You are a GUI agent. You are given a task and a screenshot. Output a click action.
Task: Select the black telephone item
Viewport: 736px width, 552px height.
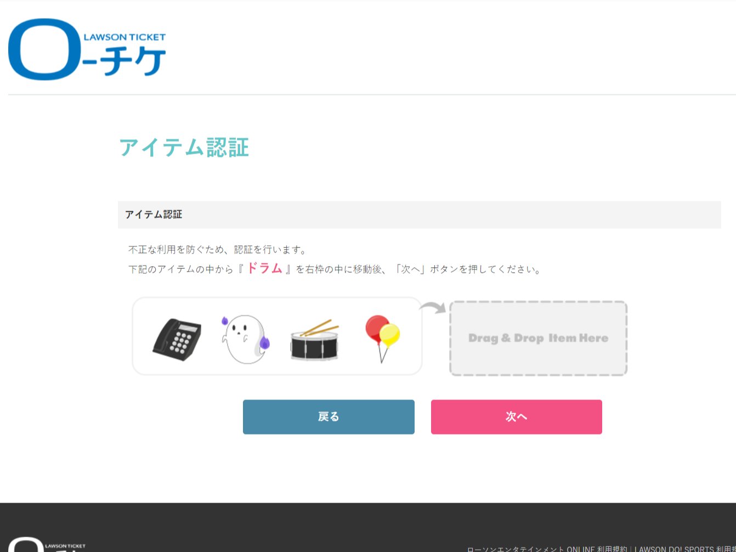pos(177,340)
